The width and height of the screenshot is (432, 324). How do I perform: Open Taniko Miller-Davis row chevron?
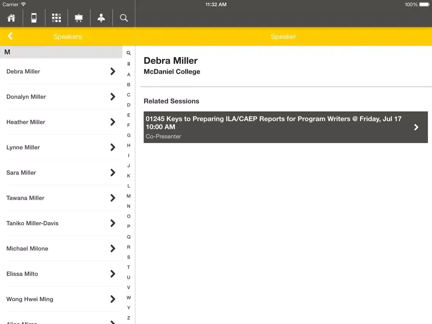click(113, 223)
